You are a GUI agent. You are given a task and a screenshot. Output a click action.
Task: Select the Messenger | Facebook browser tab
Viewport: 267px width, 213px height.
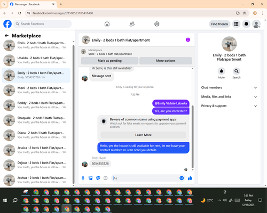tap(33, 4)
